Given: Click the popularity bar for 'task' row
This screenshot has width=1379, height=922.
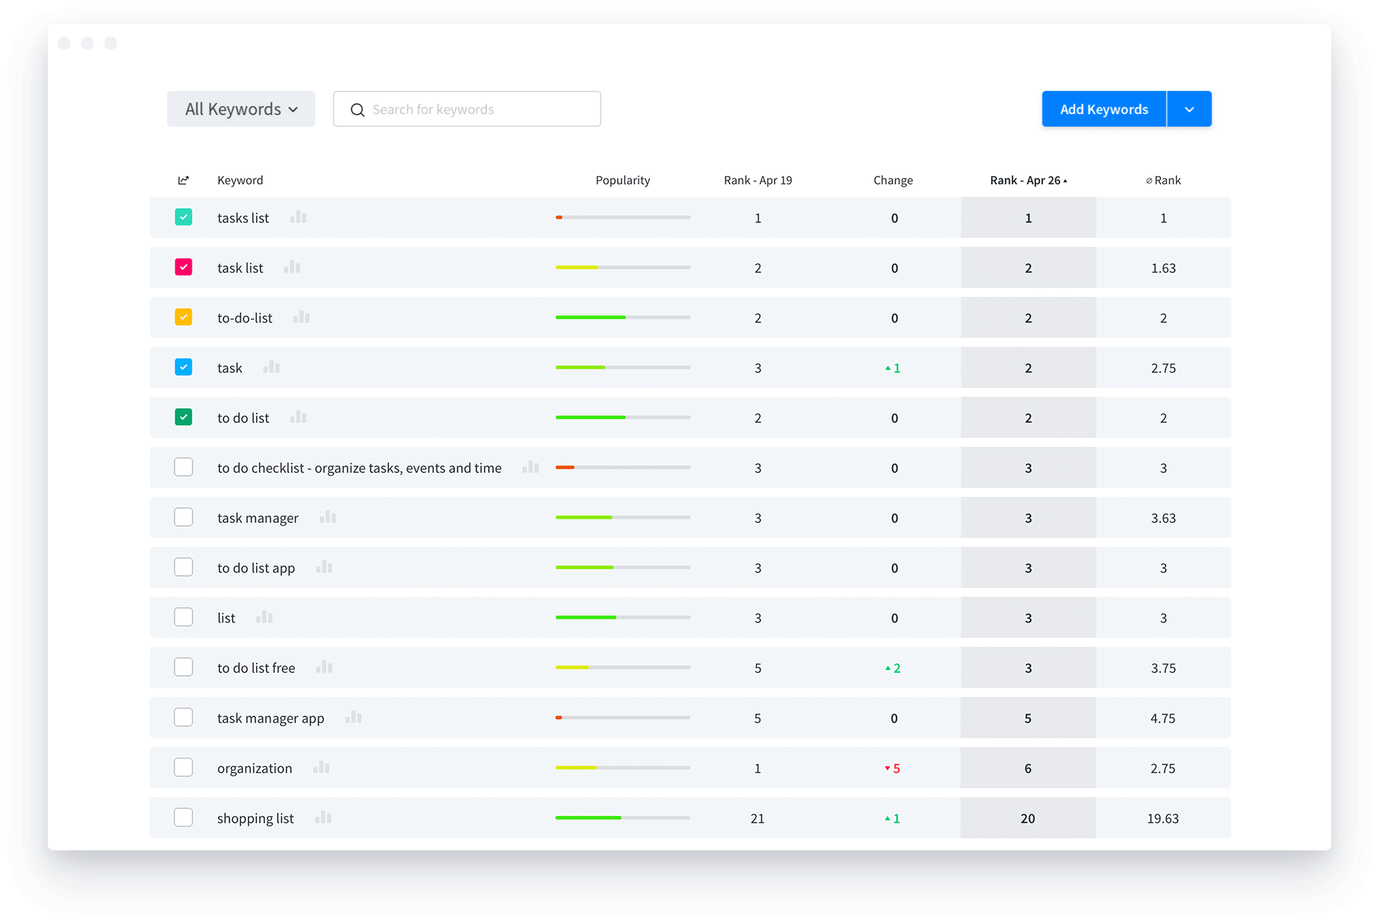Looking at the screenshot, I should pyautogui.click(x=622, y=367).
